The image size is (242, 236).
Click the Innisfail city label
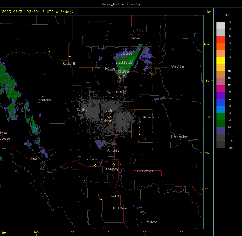pyautogui.click(x=117, y=91)
